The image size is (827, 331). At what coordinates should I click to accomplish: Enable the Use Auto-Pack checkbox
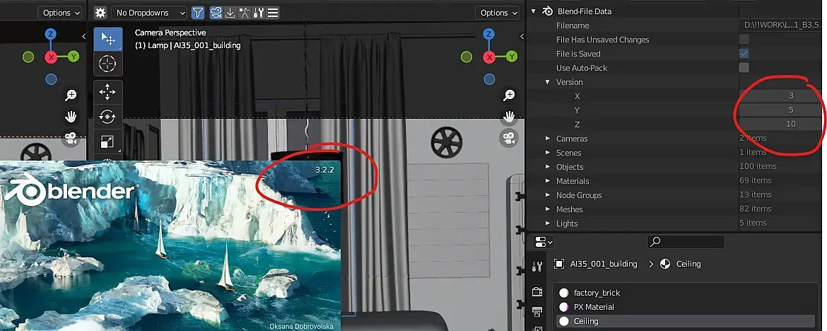click(744, 68)
